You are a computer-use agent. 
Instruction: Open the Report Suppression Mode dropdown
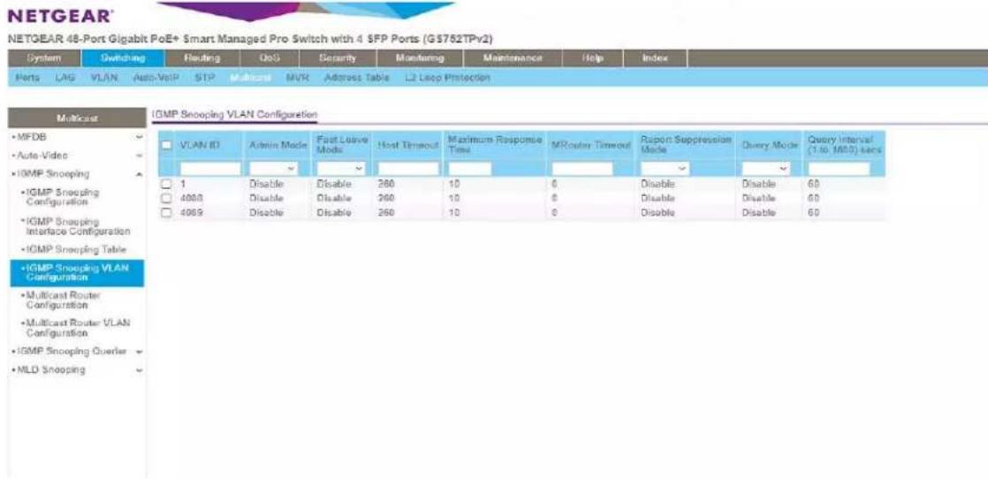665,169
